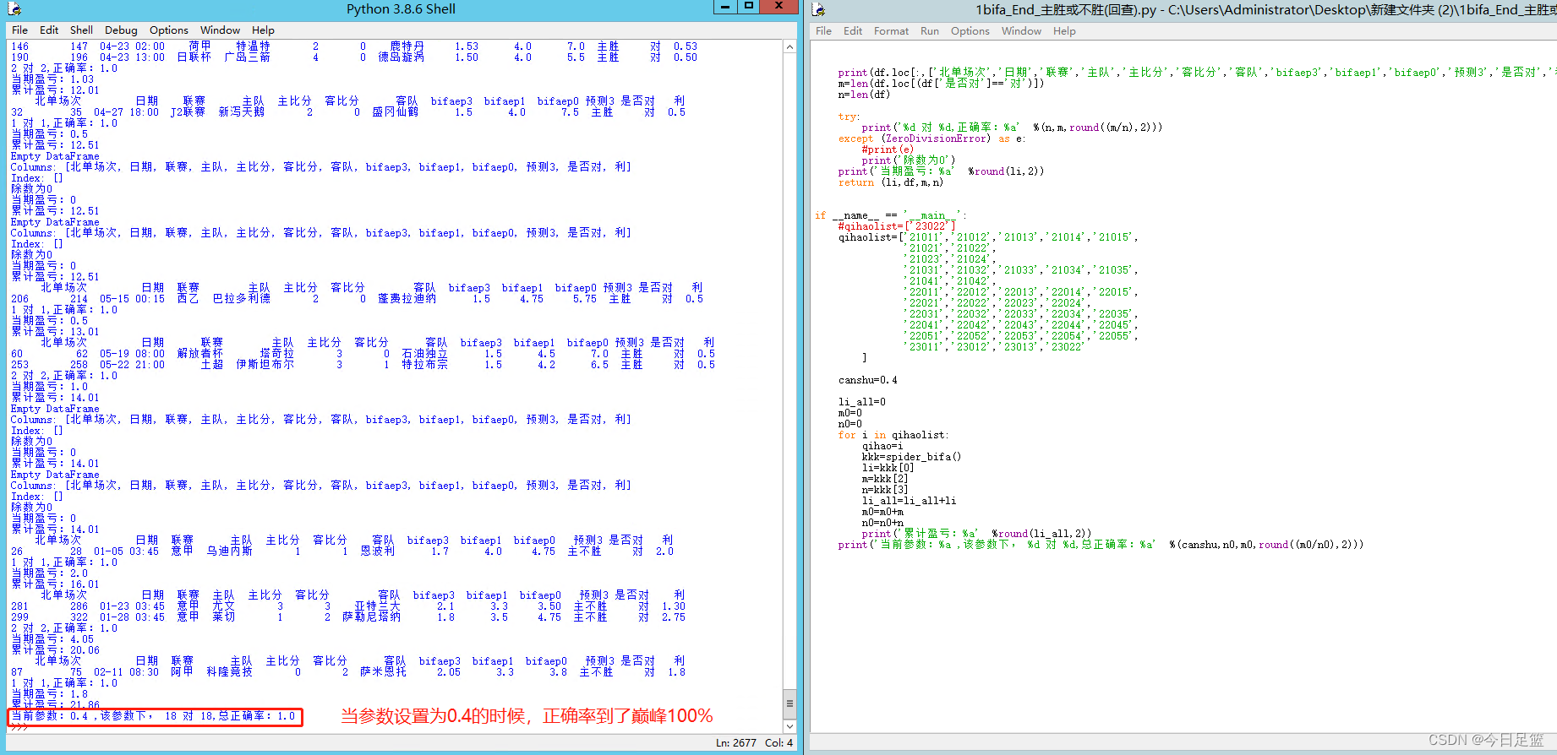Open Window menu in Python Shell window
This screenshot has height=755, width=1557.
click(220, 30)
